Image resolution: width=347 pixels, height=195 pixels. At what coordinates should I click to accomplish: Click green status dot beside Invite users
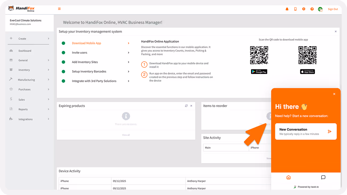(x=64, y=53)
